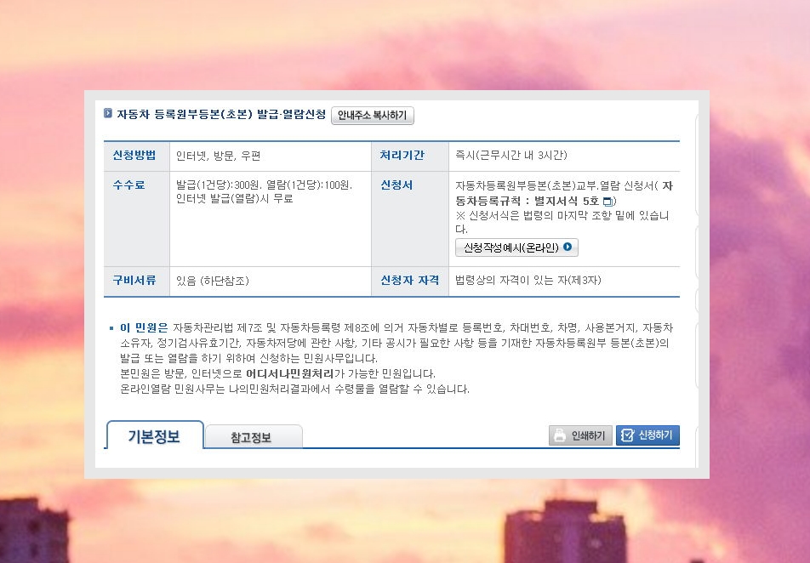This screenshot has height=563, width=810.
Task: Select the 신청자 자격 header cell
Action: point(410,281)
